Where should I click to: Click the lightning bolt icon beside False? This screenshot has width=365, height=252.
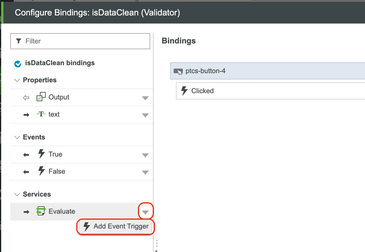[41, 171]
